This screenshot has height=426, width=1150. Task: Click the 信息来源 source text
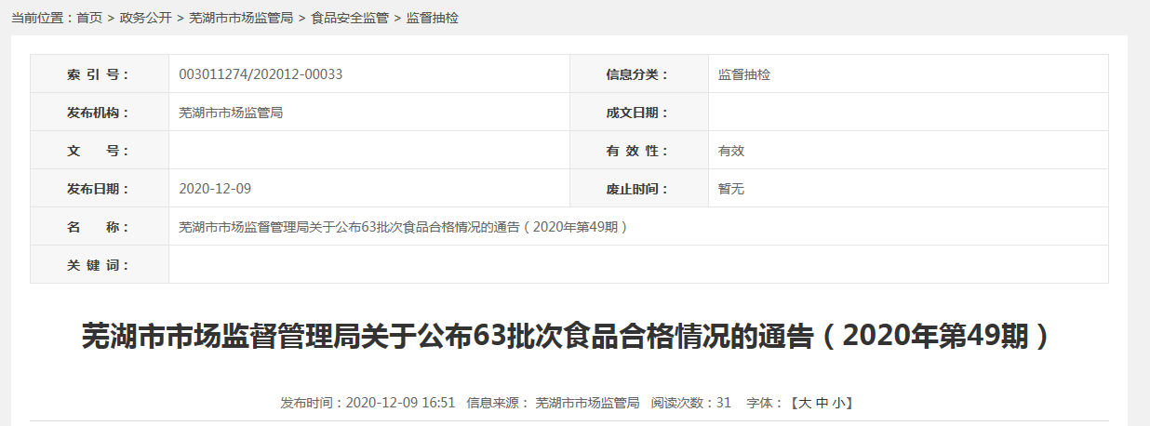tap(553, 403)
